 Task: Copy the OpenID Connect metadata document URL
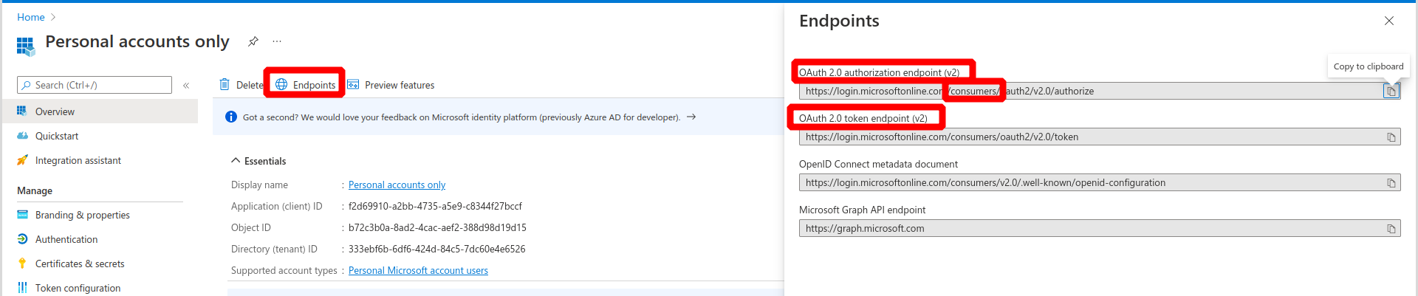(x=1391, y=183)
